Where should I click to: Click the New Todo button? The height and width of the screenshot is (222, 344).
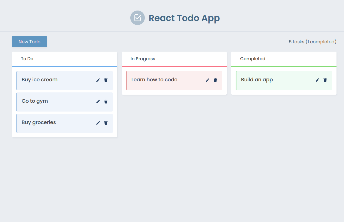click(29, 42)
